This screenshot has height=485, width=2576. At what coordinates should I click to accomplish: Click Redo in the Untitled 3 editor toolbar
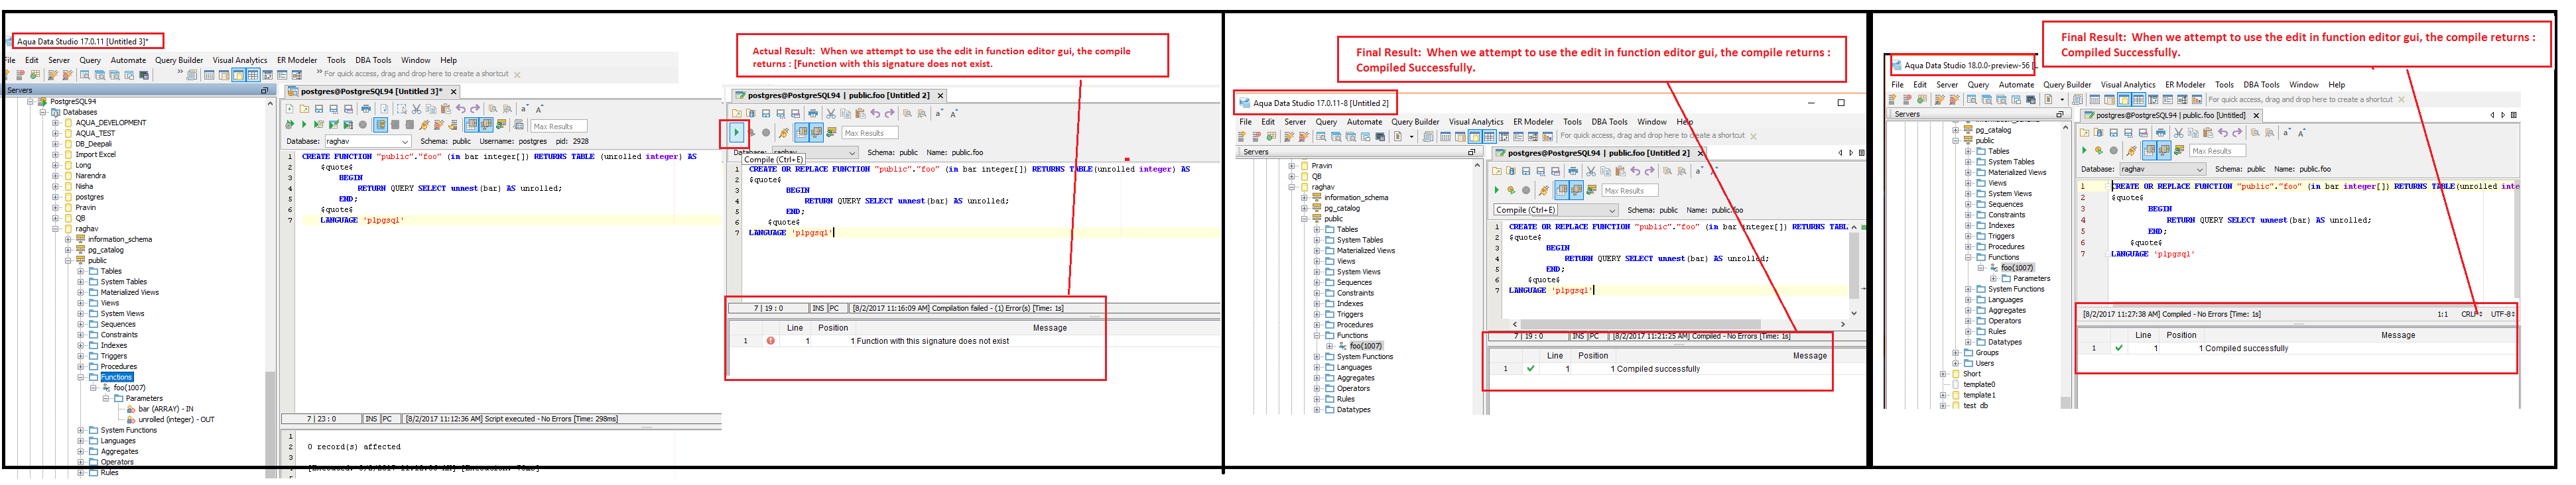(475, 109)
